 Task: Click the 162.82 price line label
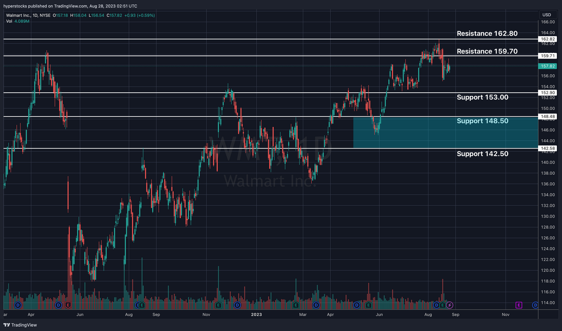pyautogui.click(x=548, y=39)
